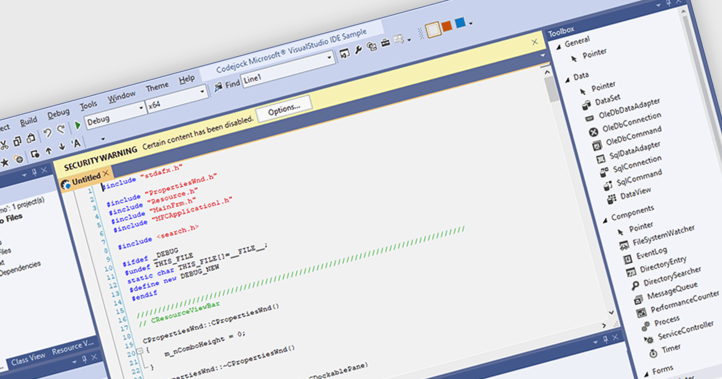The image size is (722, 379).
Task: Close the security warning bar
Action: tap(535, 42)
